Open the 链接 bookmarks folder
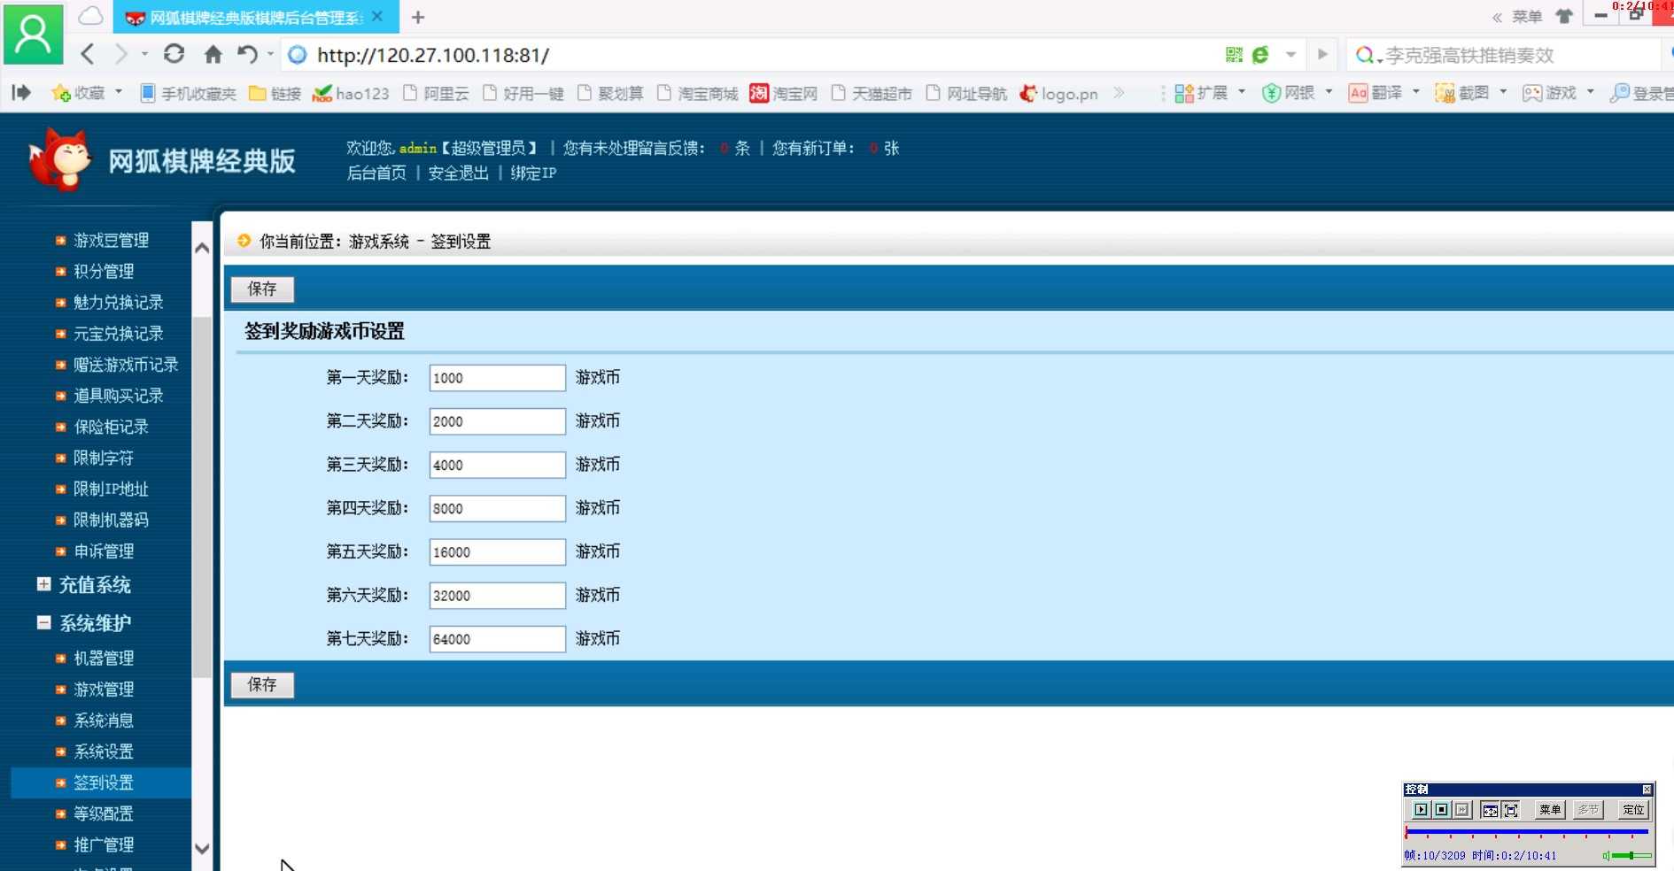 tap(275, 93)
